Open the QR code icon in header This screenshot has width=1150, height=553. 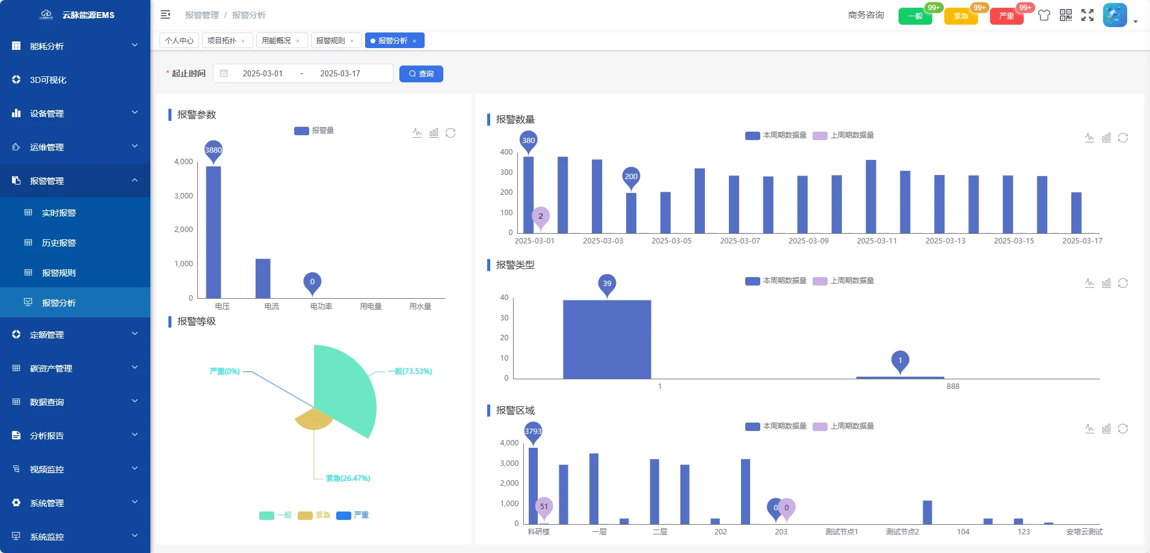[1066, 15]
